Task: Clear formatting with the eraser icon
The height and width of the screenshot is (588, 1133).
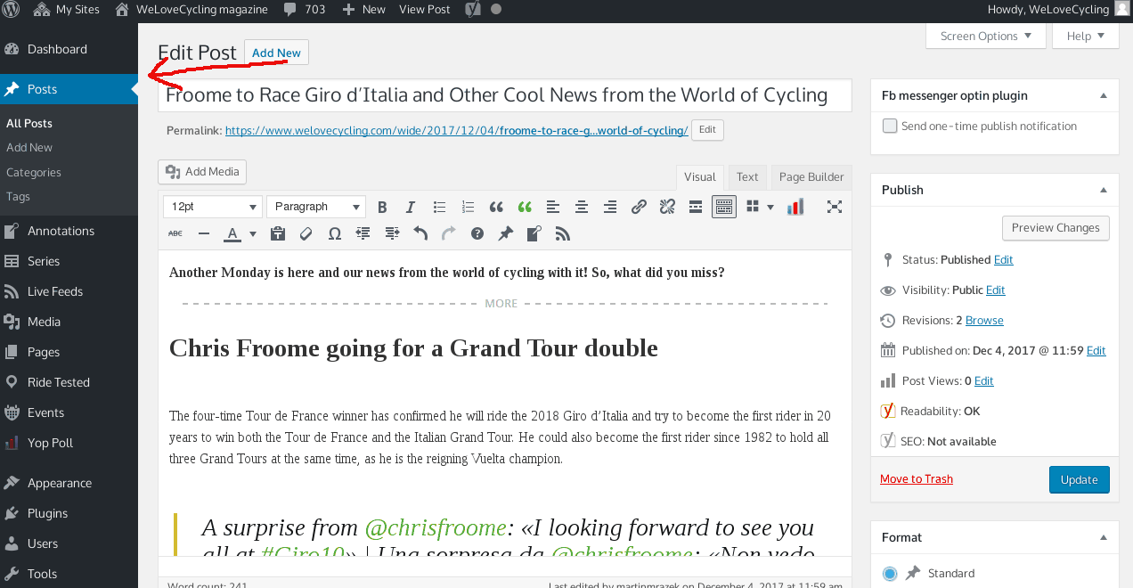Action: pos(306,233)
